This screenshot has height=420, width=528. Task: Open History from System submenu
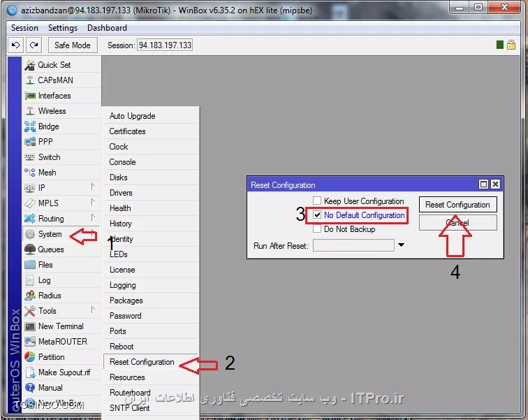tap(151, 224)
